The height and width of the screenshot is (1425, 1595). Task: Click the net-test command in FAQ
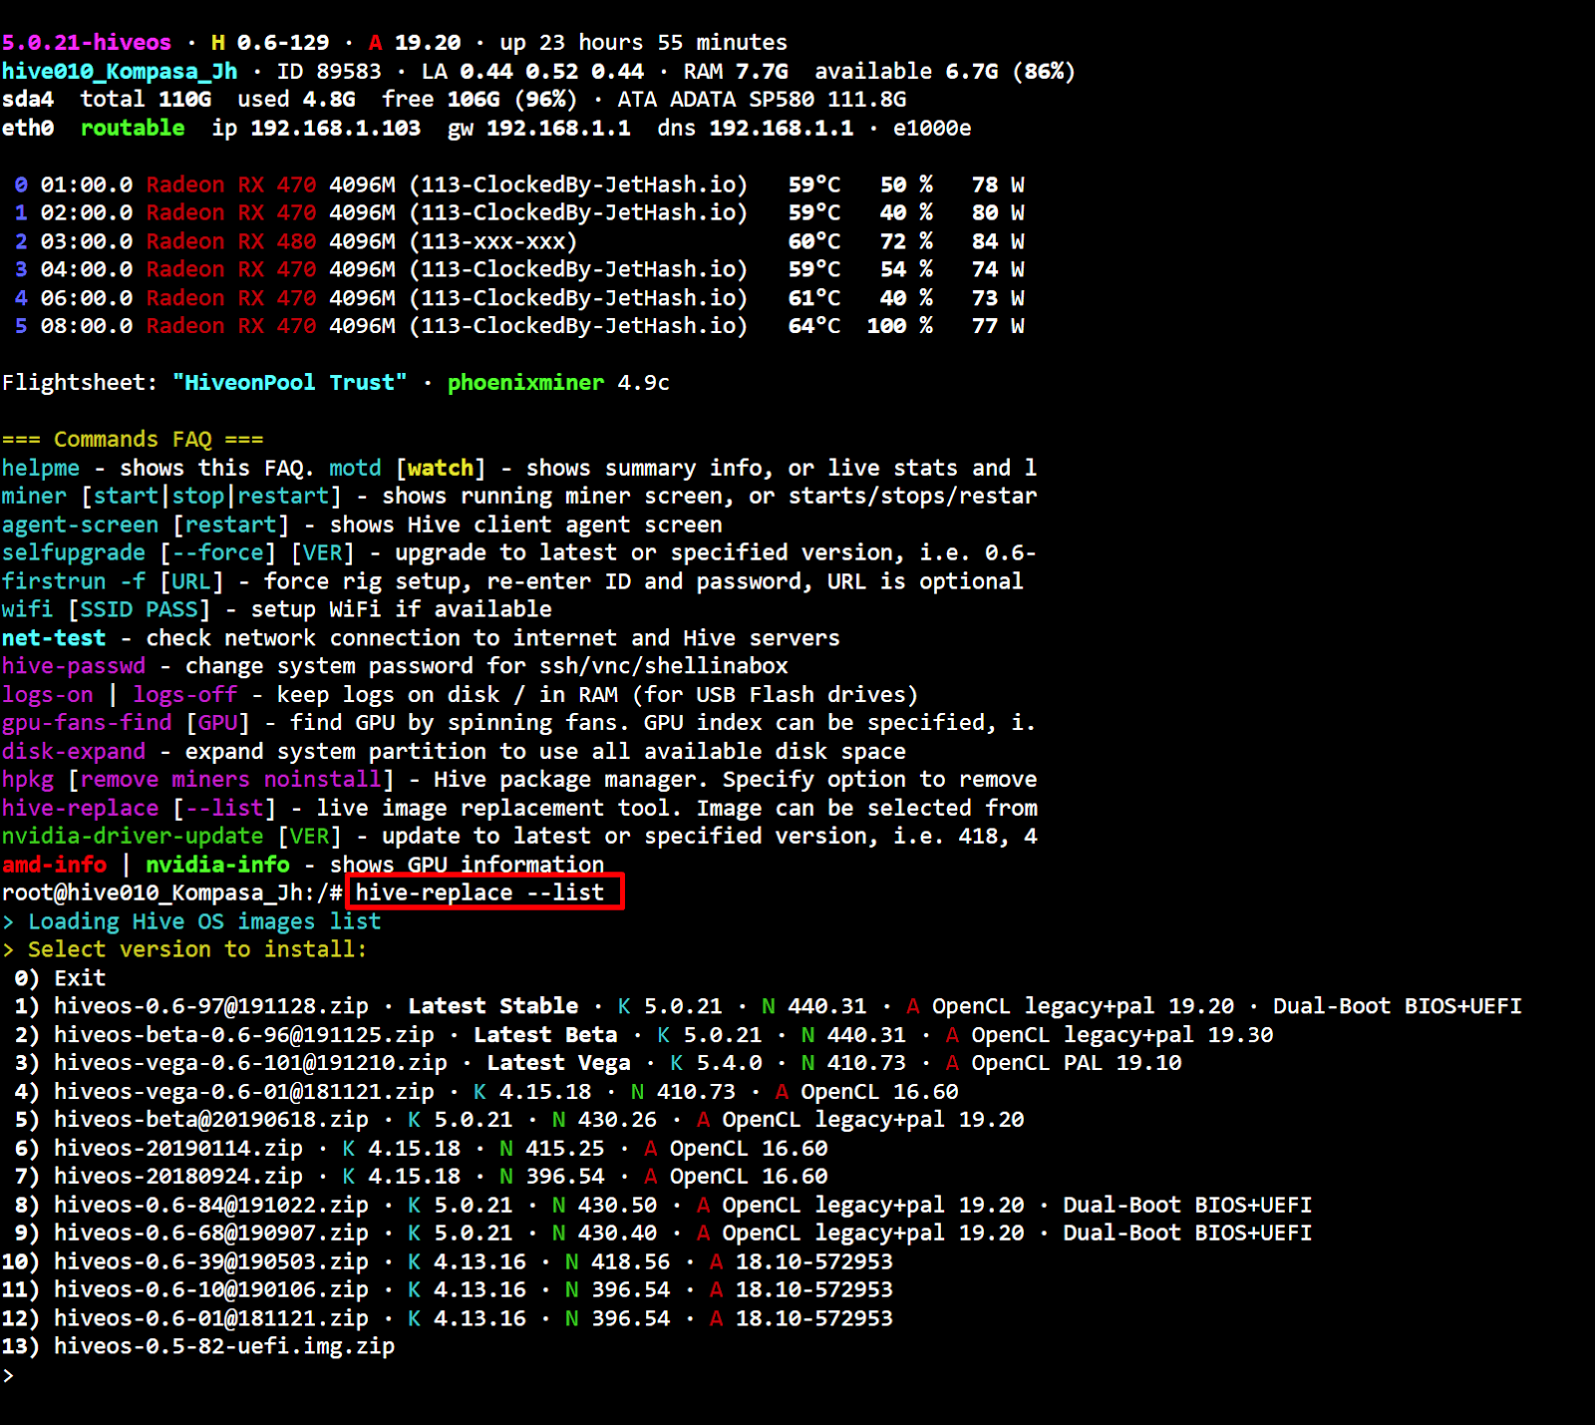(x=54, y=638)
